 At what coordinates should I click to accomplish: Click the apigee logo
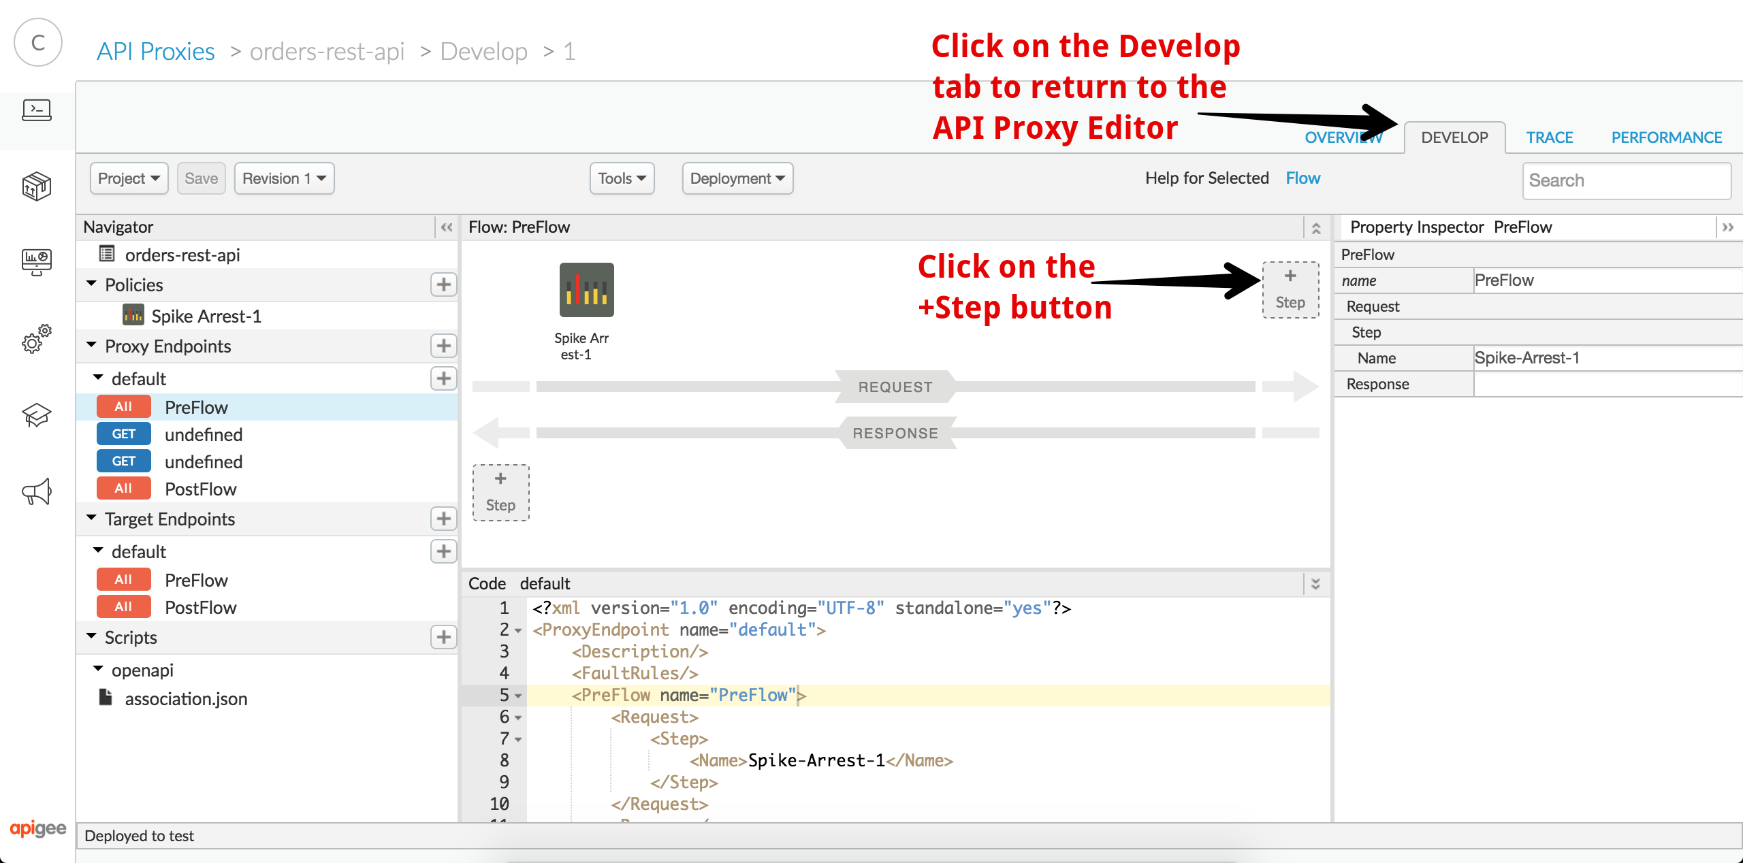[x=38, y=828]
